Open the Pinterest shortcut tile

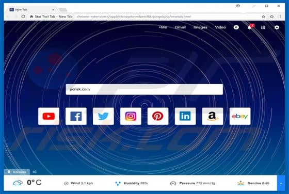pos(158,116)
